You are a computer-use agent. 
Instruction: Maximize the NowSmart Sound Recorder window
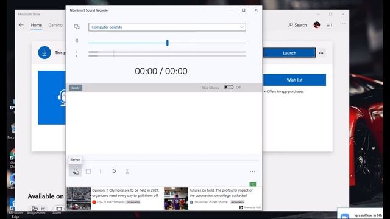tap(244, 10)
